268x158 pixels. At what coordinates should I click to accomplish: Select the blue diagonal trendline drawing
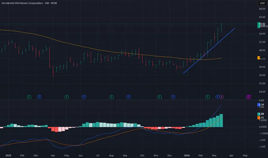click(x=209, y=51)
